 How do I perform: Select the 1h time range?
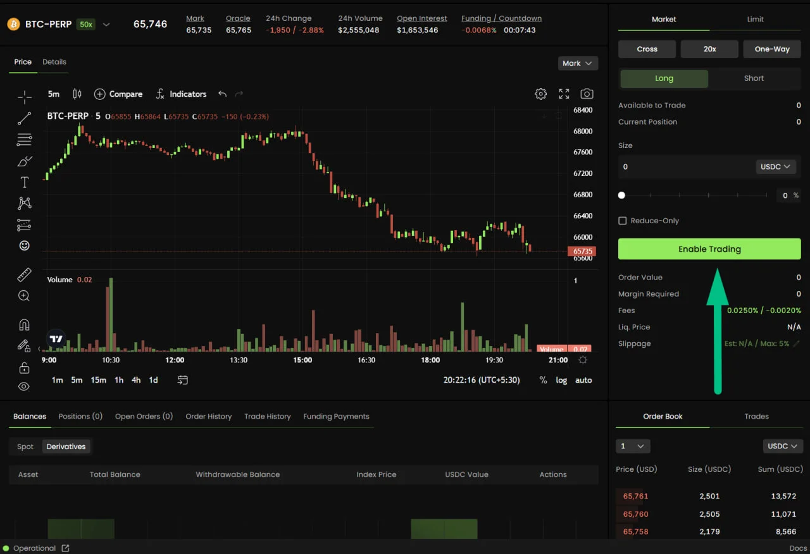119,380
